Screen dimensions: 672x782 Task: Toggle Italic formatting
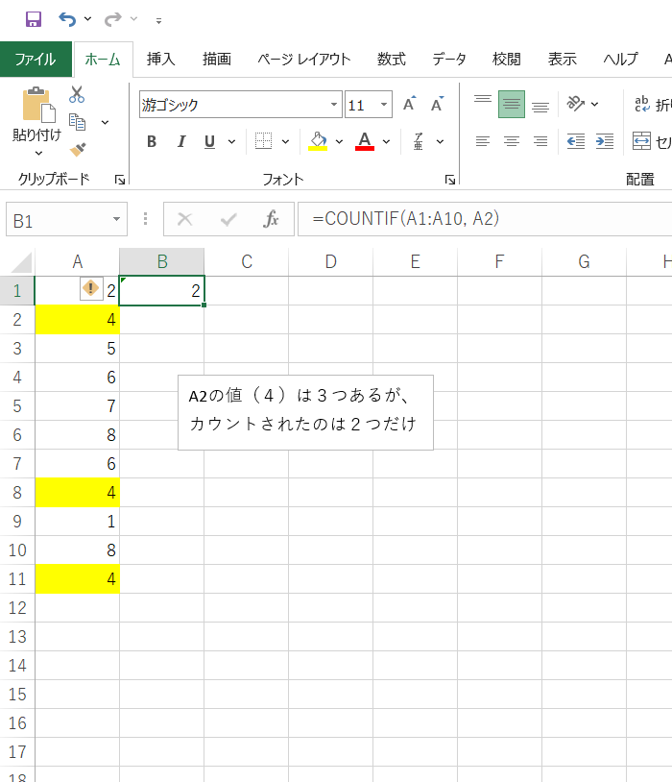[x=180, y=142]
